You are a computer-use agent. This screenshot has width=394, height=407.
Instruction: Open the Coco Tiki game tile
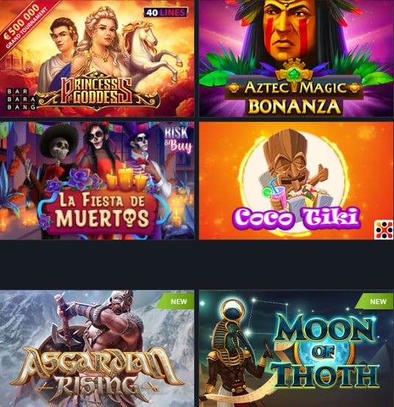[x=296, y=181]
